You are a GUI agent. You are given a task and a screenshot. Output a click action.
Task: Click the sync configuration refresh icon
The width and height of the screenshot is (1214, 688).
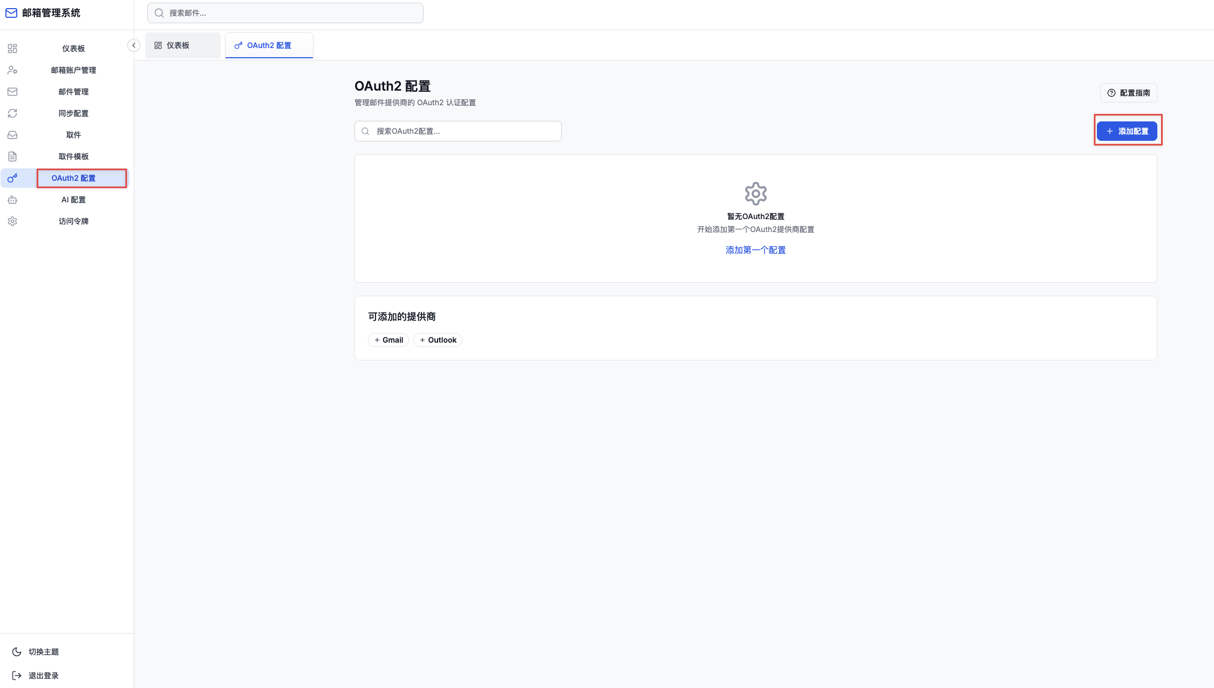tap(12, 113)
